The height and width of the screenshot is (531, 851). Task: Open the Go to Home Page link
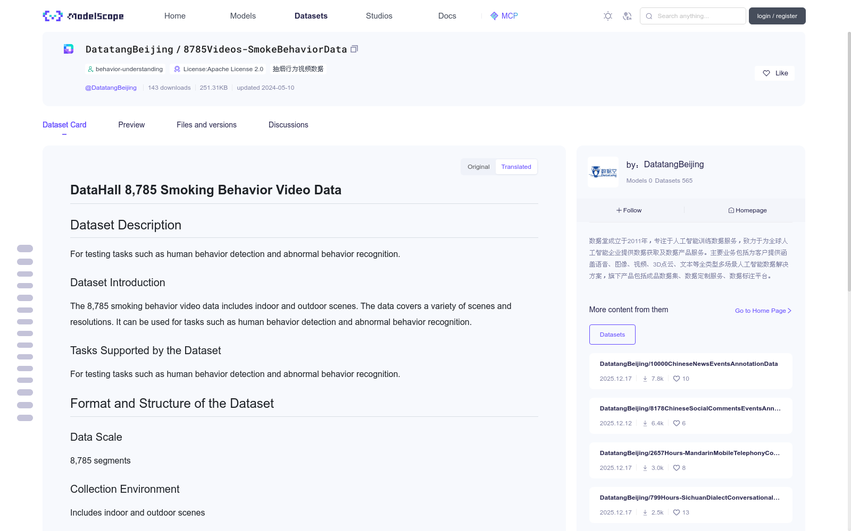tap(763, 311)
